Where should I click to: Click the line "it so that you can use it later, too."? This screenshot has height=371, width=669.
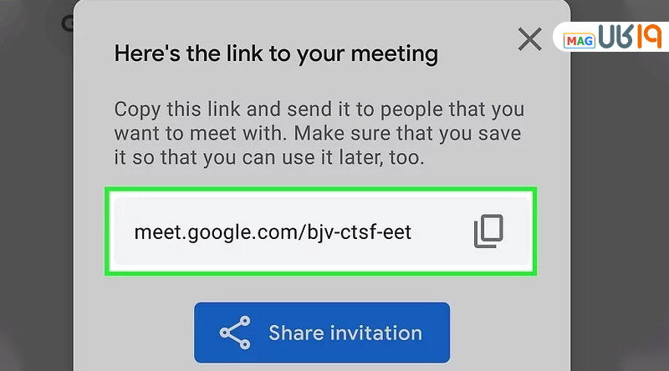pyautogui.click(x=269, y=158)
